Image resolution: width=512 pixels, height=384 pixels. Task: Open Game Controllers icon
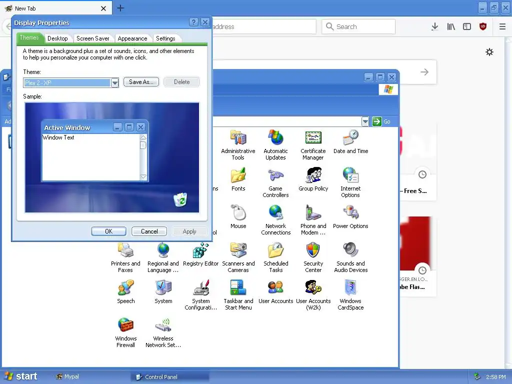pos(275,175)
